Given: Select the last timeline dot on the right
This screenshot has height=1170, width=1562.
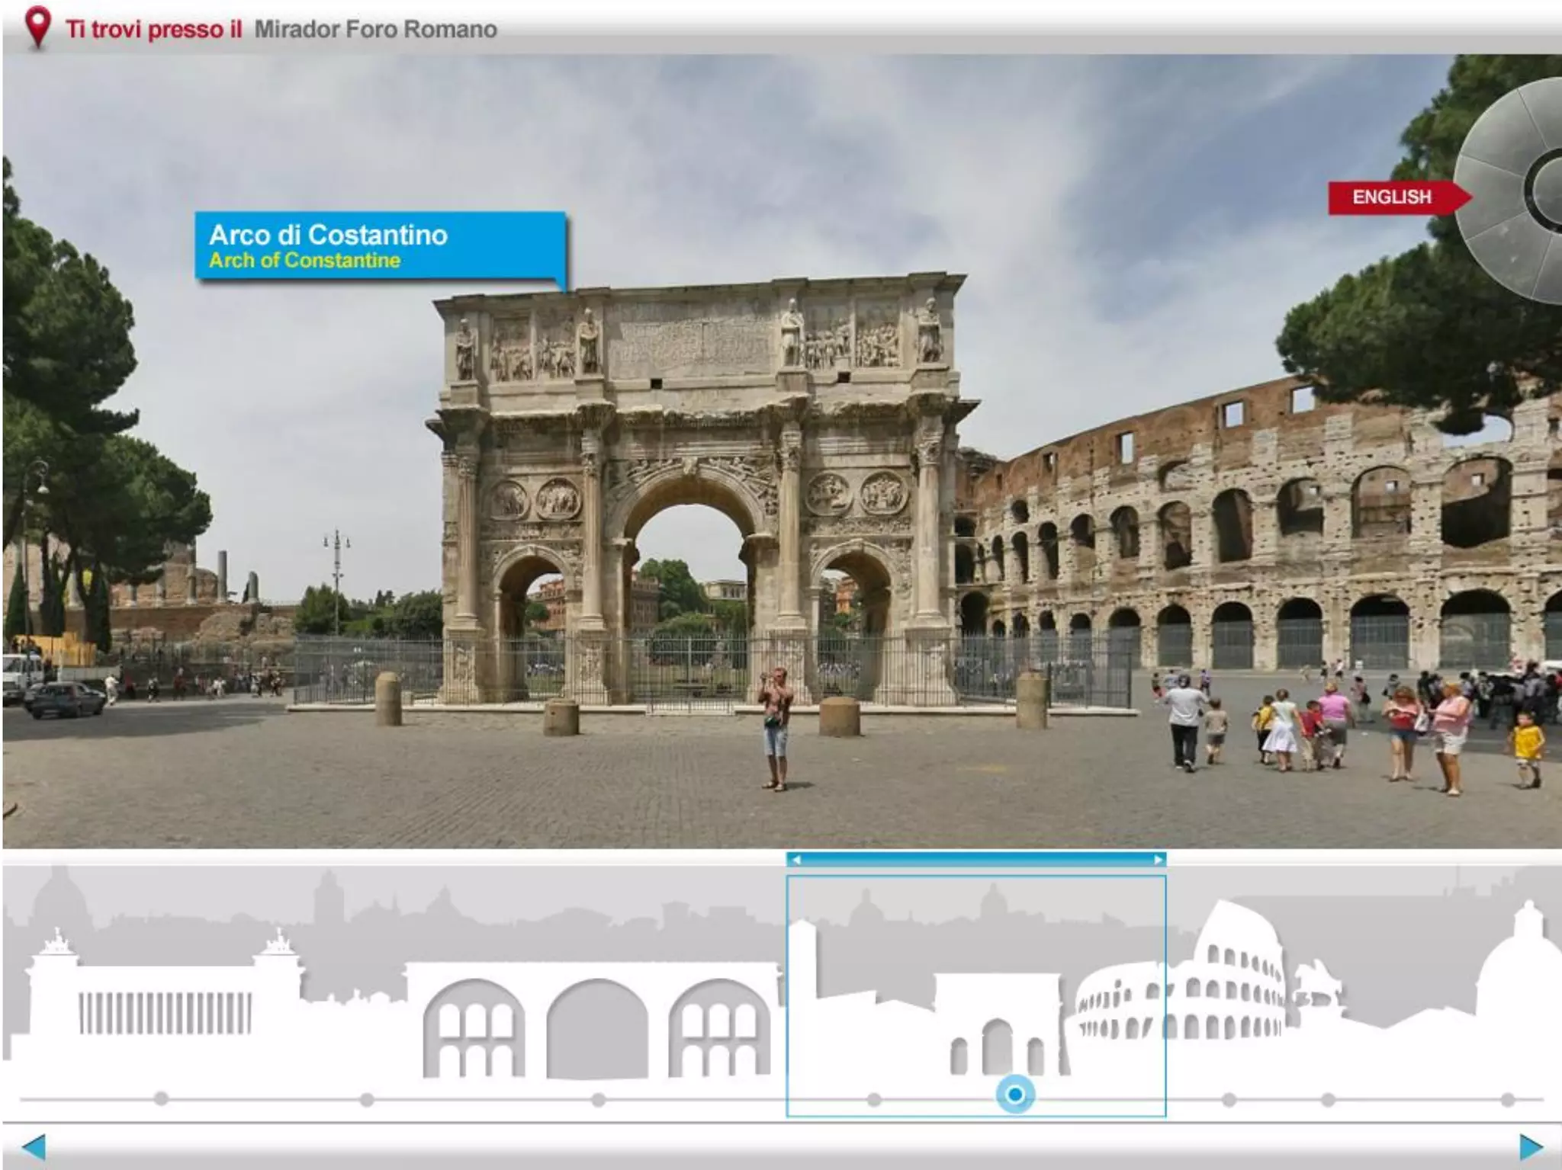Looking at the screenshot, I should [x=1508, y=1099].
